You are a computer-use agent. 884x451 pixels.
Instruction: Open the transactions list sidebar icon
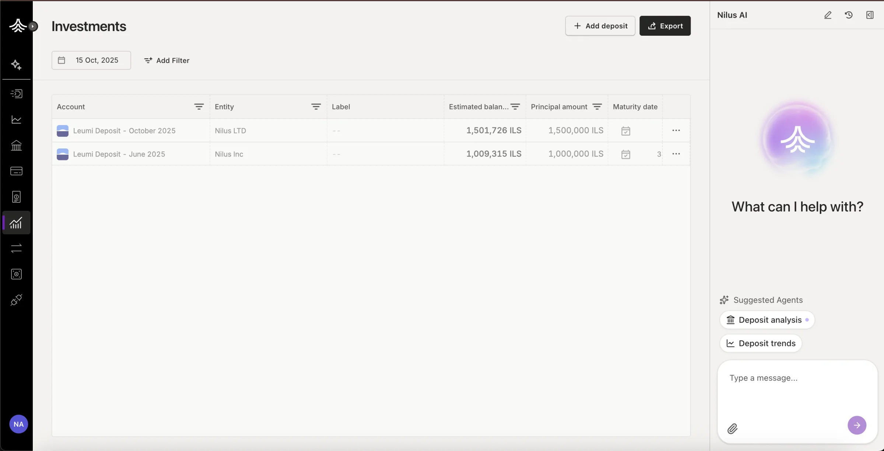coord(16,94)
